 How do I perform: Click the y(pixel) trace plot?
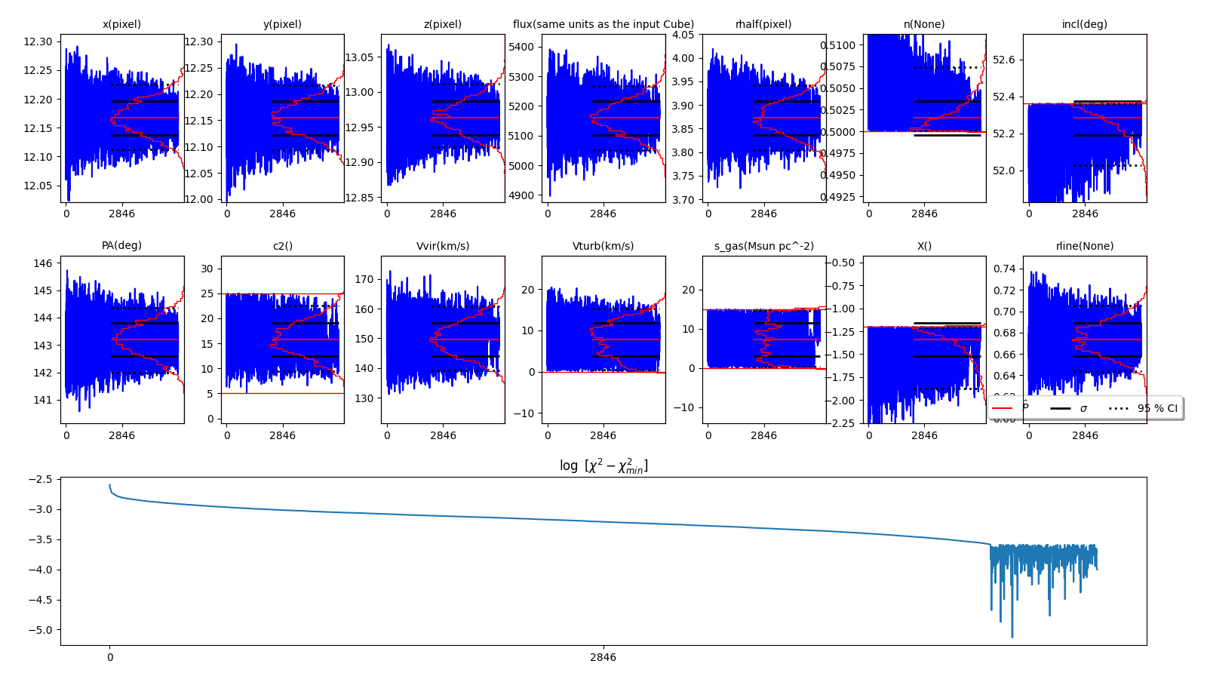[x=282, y=118]
